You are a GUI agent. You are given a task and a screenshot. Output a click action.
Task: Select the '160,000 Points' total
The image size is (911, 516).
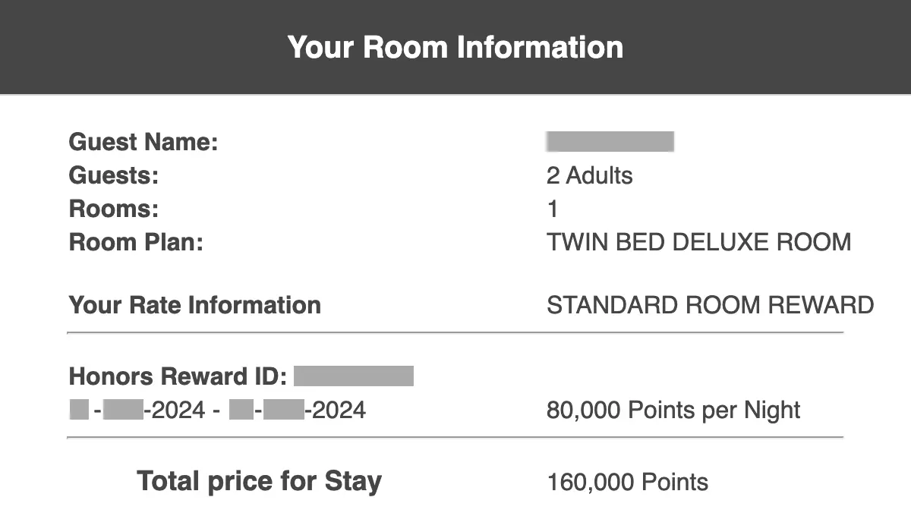(x=627, y=482)
